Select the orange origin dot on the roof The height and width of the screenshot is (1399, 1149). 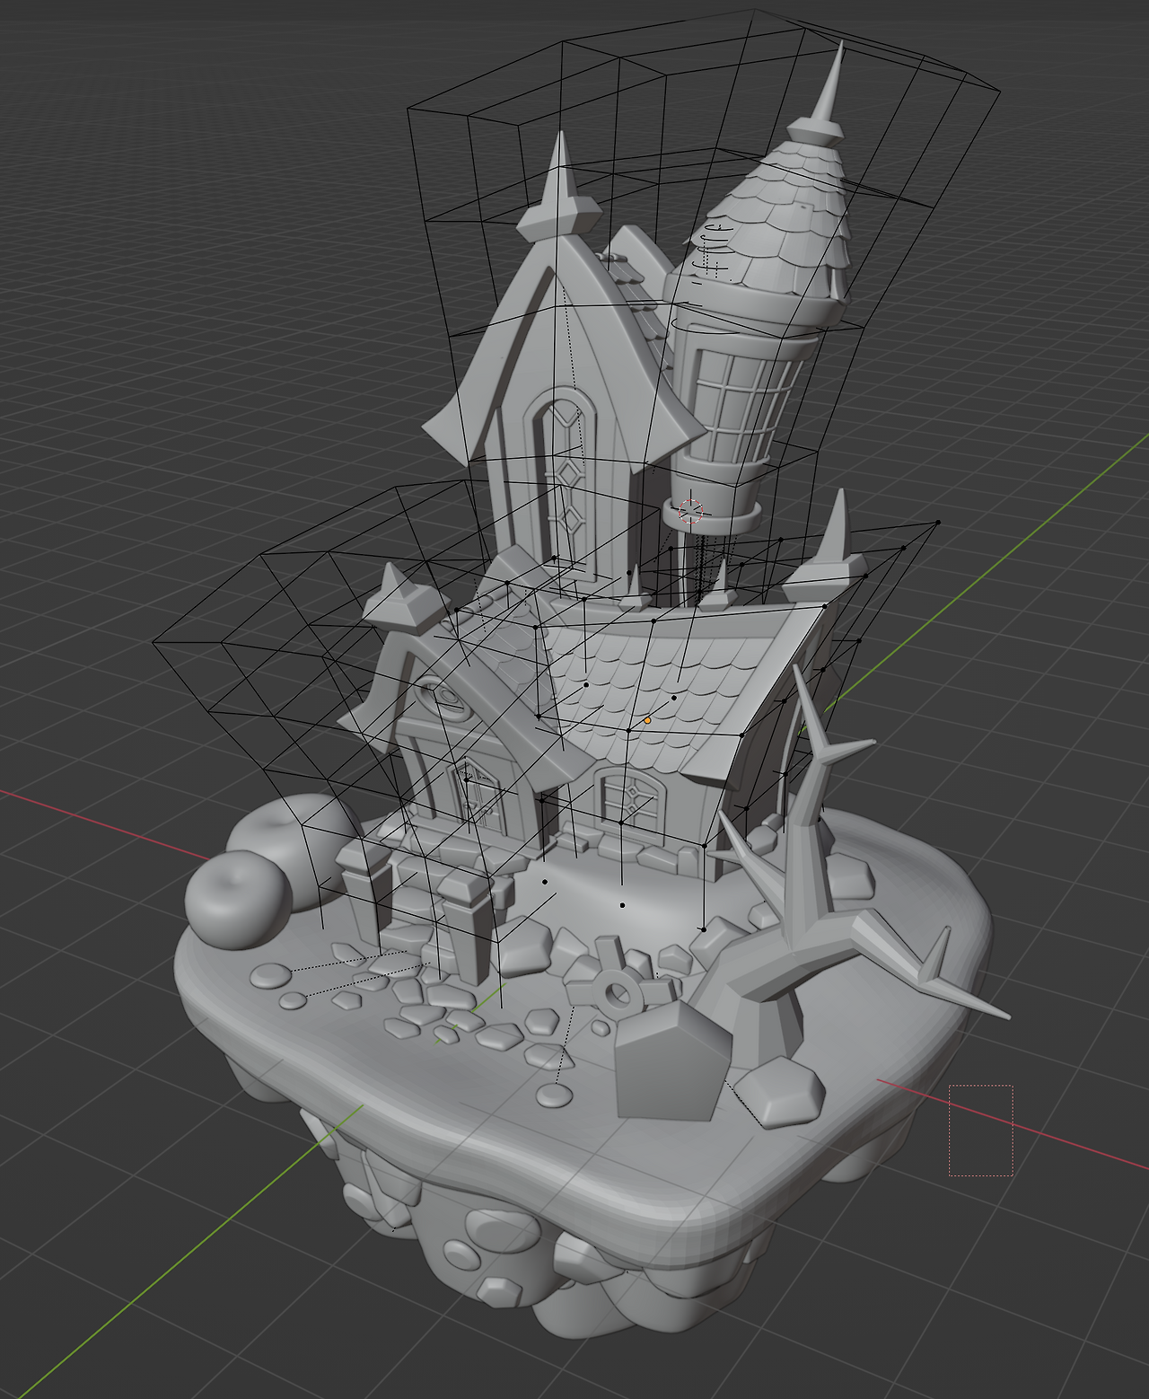[647, 720]
